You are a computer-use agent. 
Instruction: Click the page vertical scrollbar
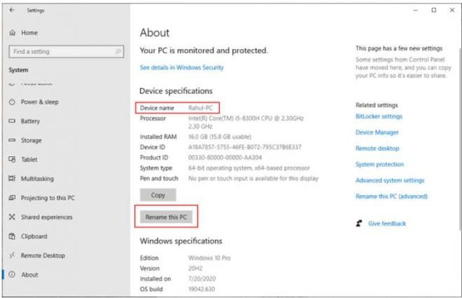(x=460, y=139)
